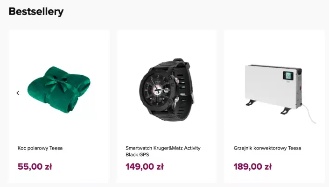
Task: Open Grzejnik konwektorowy Teesa product link
Action: pyautogui.click(x=267, y=148)
